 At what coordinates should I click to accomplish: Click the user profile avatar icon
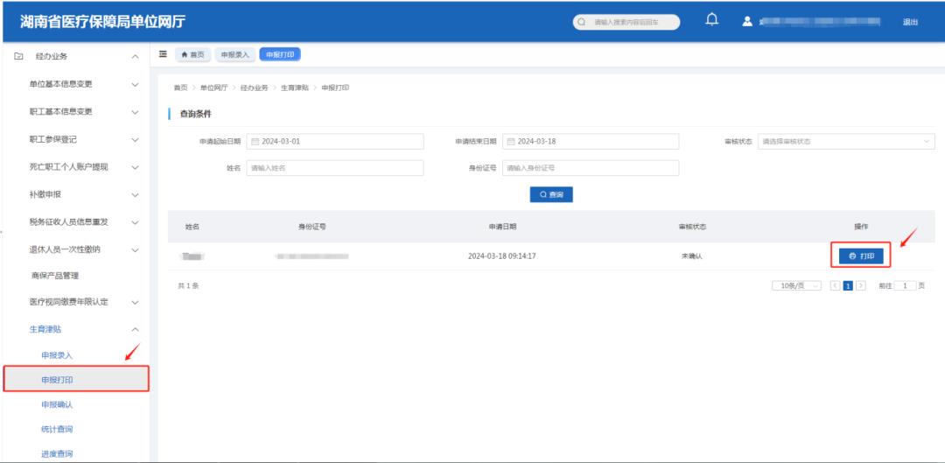pos(747,21)
